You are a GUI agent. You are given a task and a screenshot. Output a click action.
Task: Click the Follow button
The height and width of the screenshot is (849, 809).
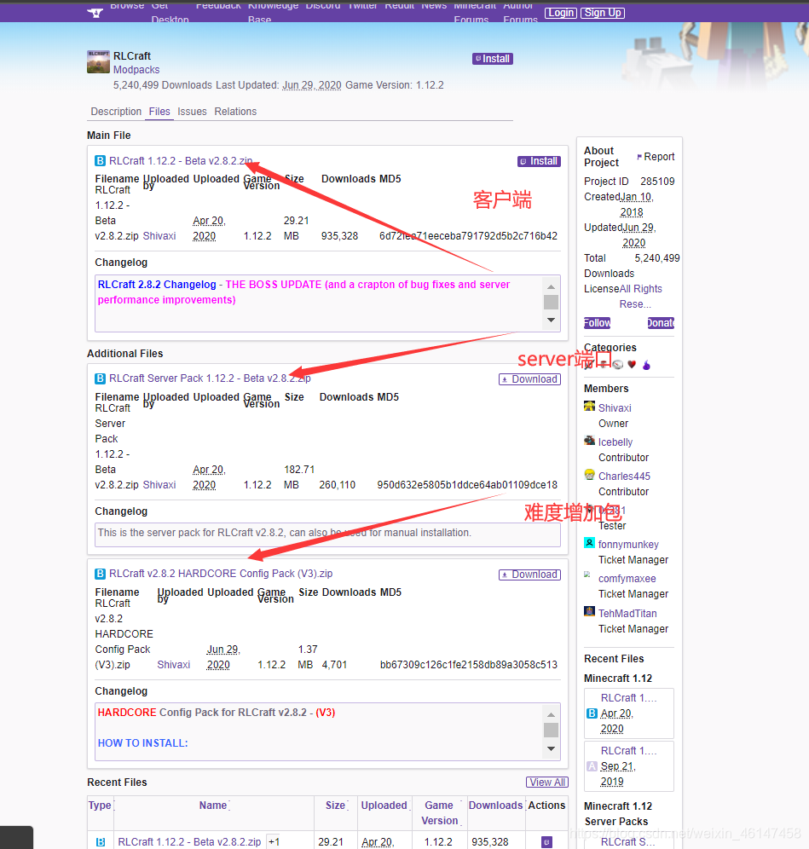(x=597, y=323)
